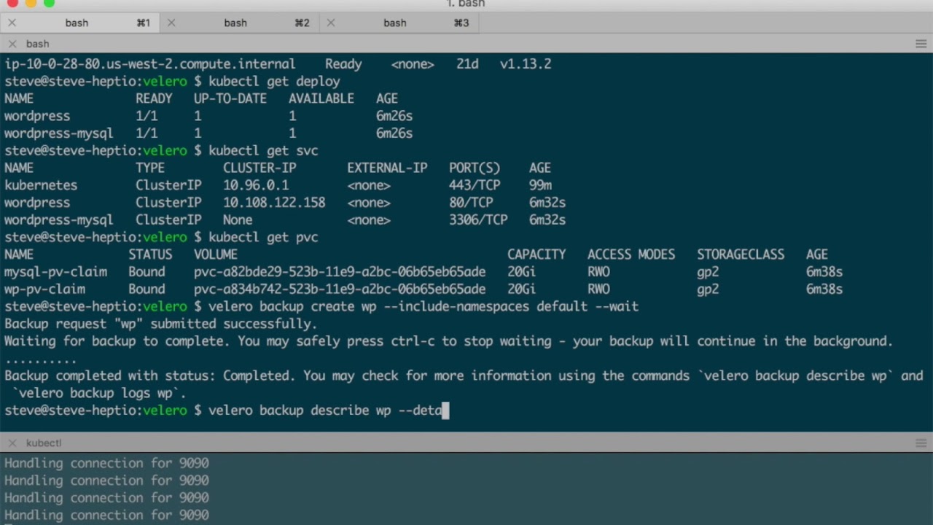Switch to the first bash tab ⌘1

coord(80,23)
